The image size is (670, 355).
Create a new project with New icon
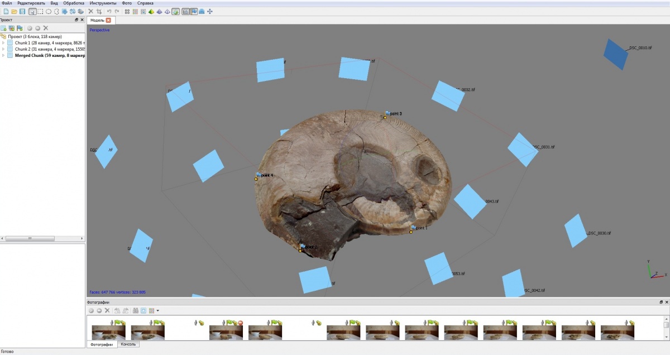5,11
